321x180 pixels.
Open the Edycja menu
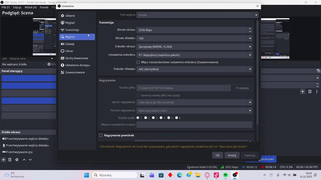point(17,7)
